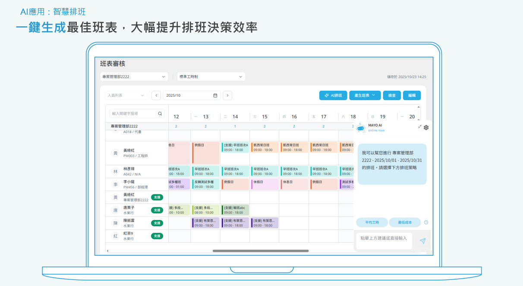Image resolution: width=523 pixels, height=286 pixels.
Task: Click the MAYO AI robot avatar
Action: pos(360,127)
